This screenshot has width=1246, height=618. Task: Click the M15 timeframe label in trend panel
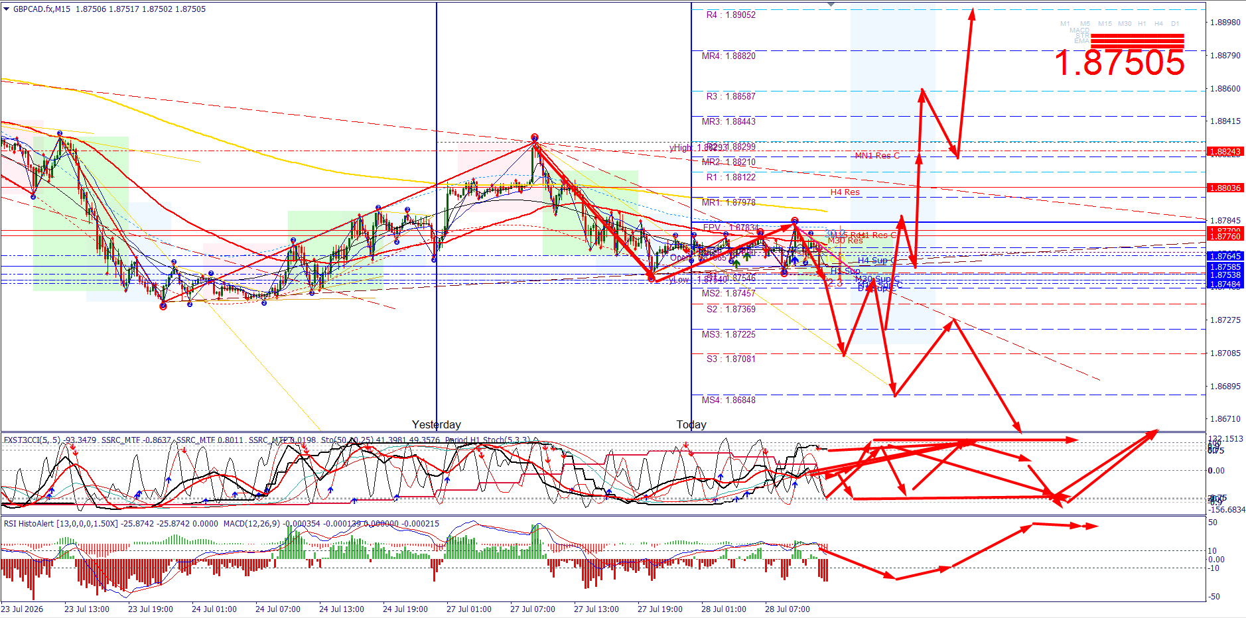(1105, 23)
